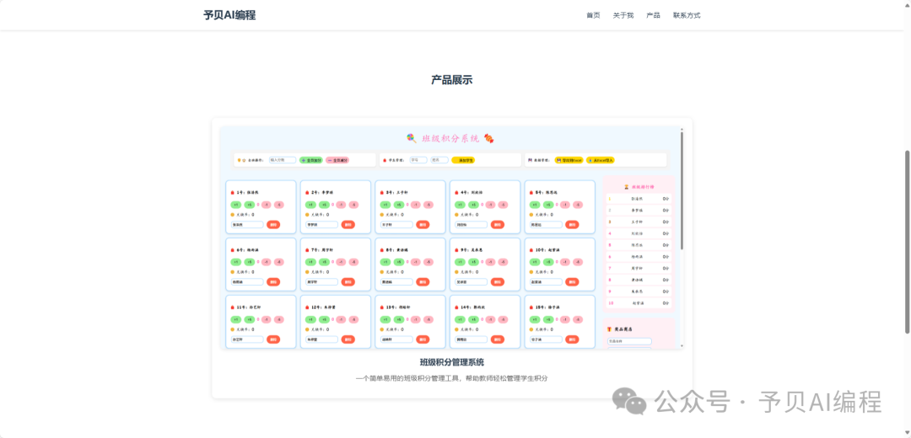Select rank 10 row in ranking list
The image size is (911, 438).
[639, 303]
